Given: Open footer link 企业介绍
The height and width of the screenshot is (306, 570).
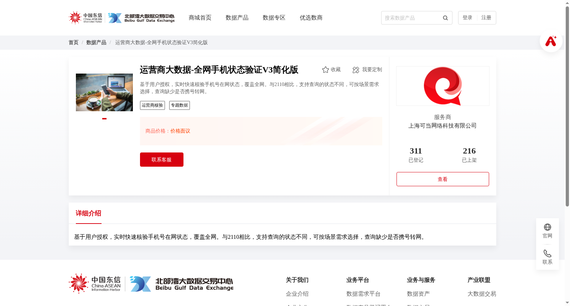Looking at the screenshot, I should coord(297,294).
